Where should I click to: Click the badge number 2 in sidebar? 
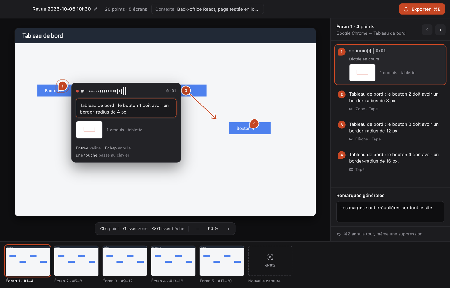(x=341, y=94)
